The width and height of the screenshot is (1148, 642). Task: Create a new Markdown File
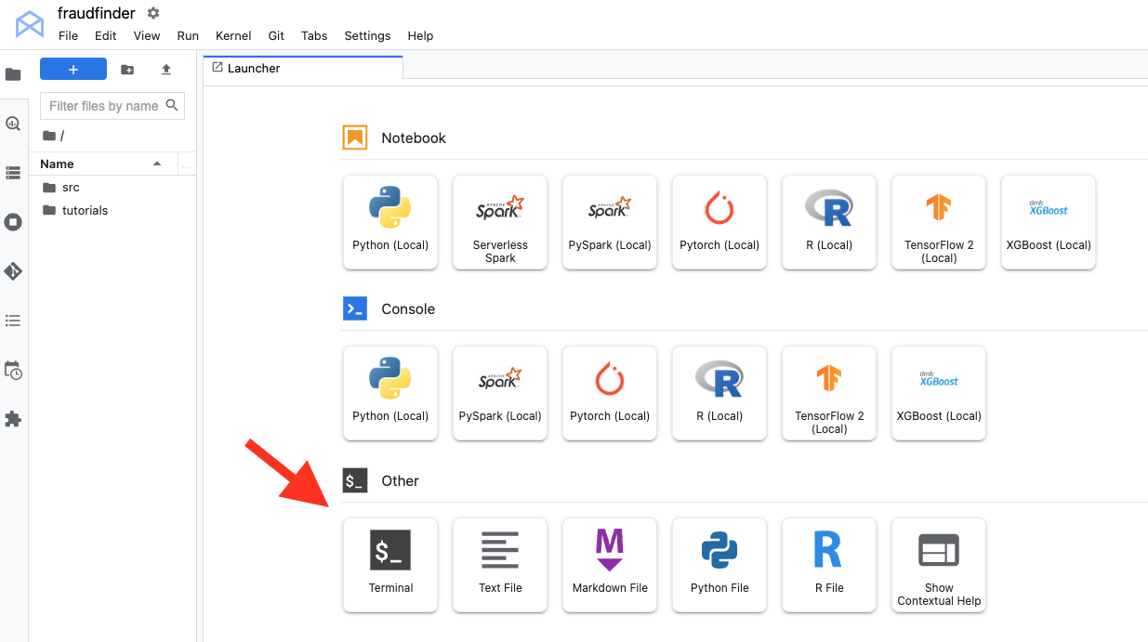[x=610, y=564]
